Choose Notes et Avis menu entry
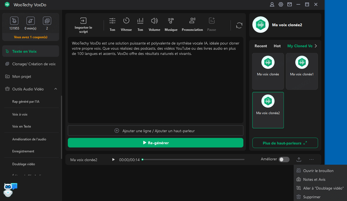 320,179
